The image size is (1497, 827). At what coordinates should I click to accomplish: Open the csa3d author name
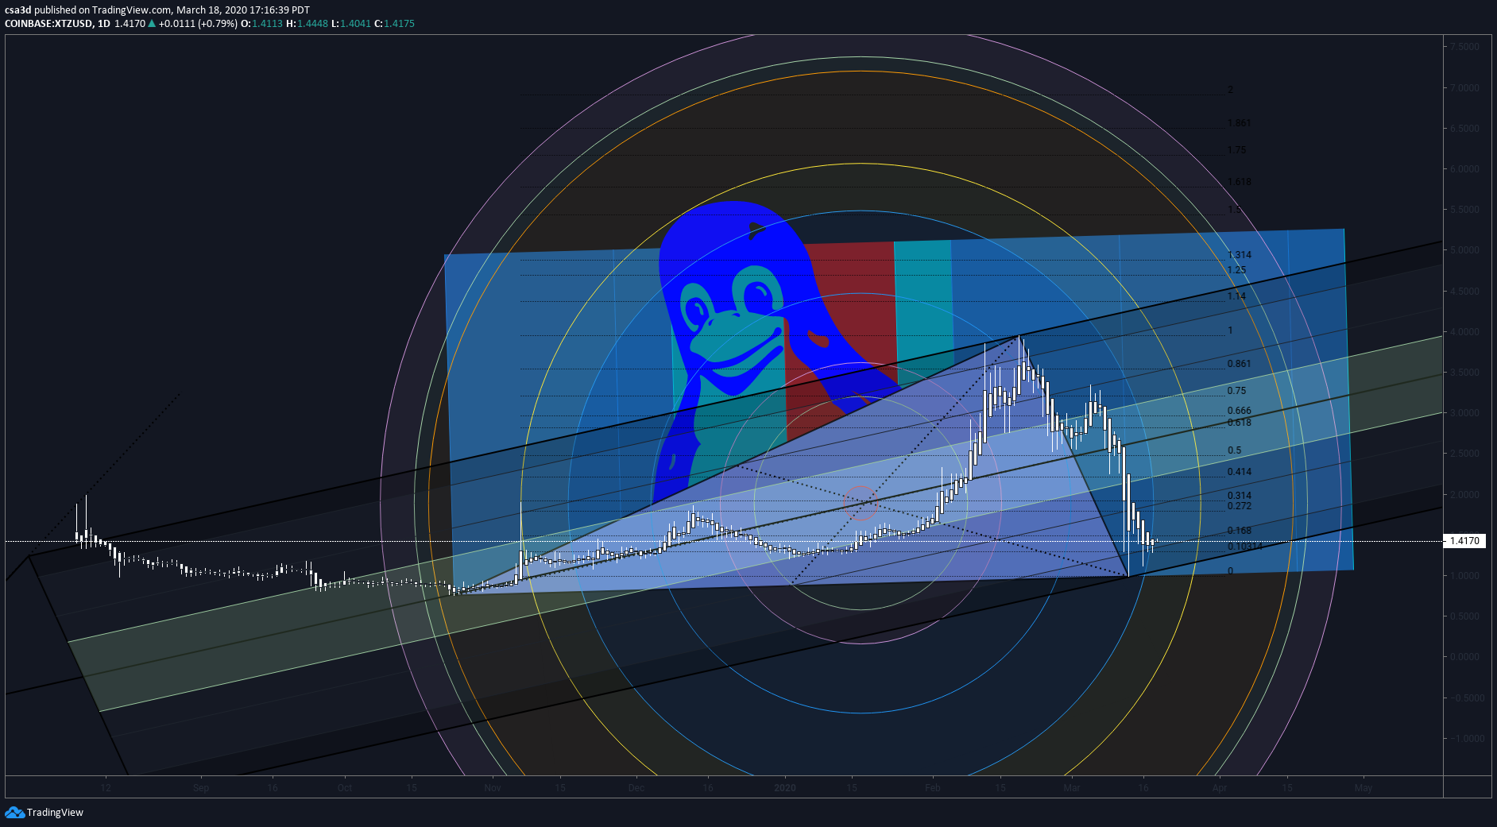click(x=17, y=10)
